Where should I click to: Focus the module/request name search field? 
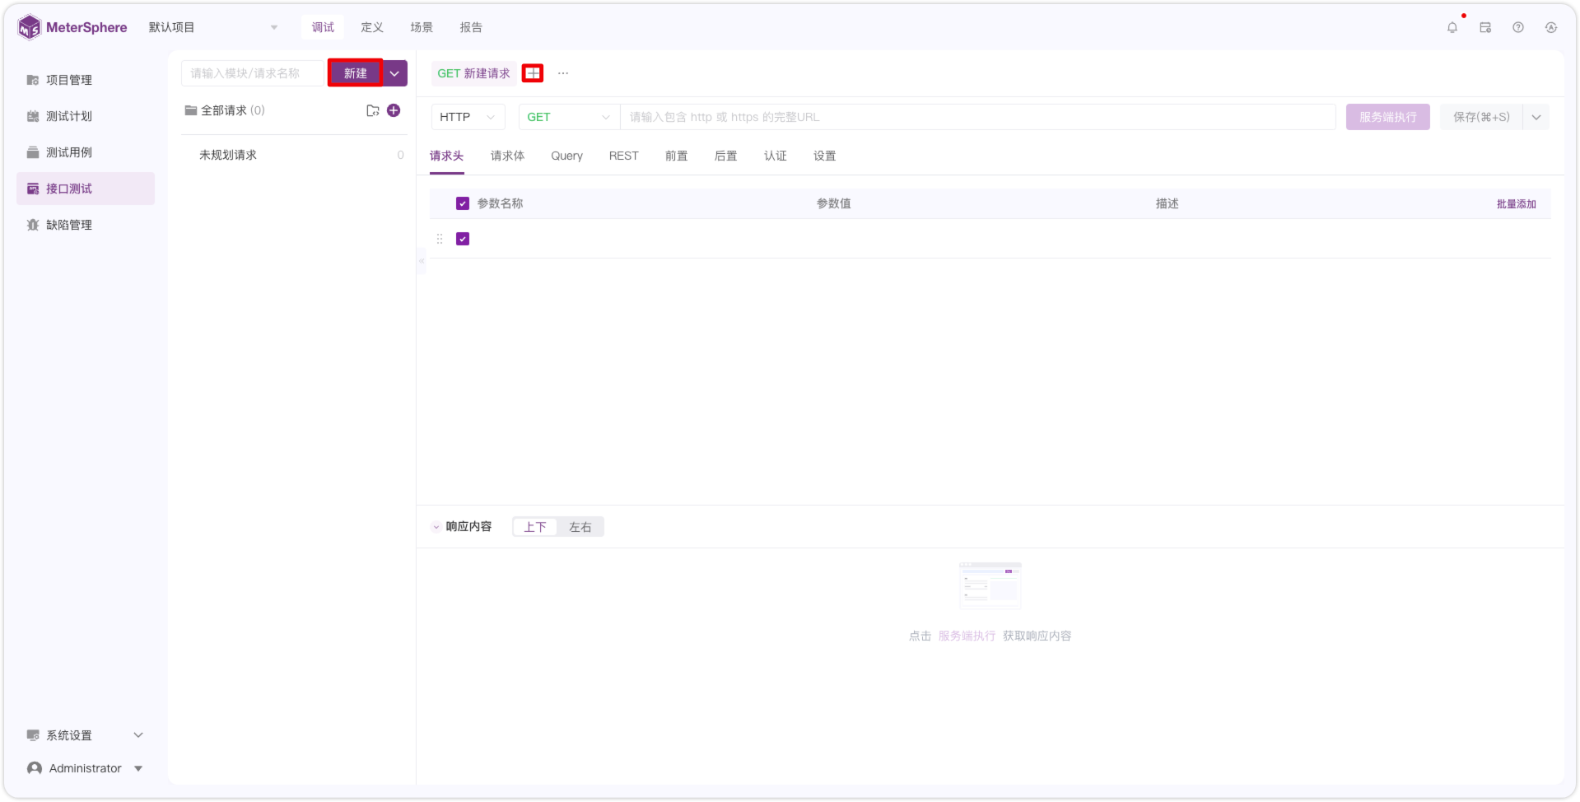coord(252,73)
